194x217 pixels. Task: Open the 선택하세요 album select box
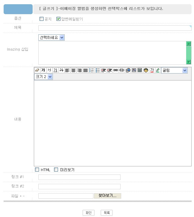tap(51, 37)
